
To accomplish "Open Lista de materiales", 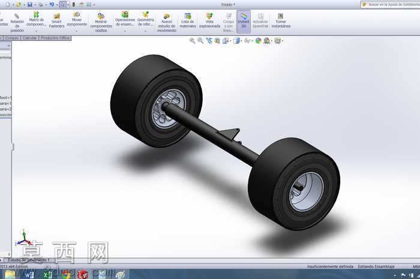I will click(188, 20).
